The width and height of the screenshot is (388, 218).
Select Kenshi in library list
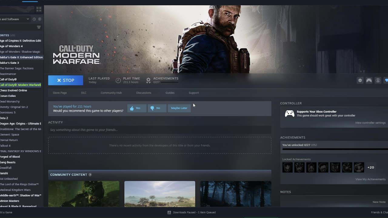4,173
